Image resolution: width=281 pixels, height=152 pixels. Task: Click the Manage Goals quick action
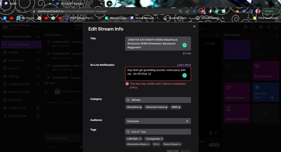click(x=237, y=92)
